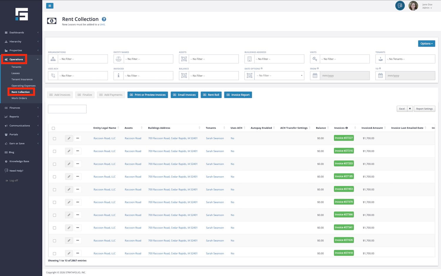
Task: Click the table search input field
Action: pos(67,109)
